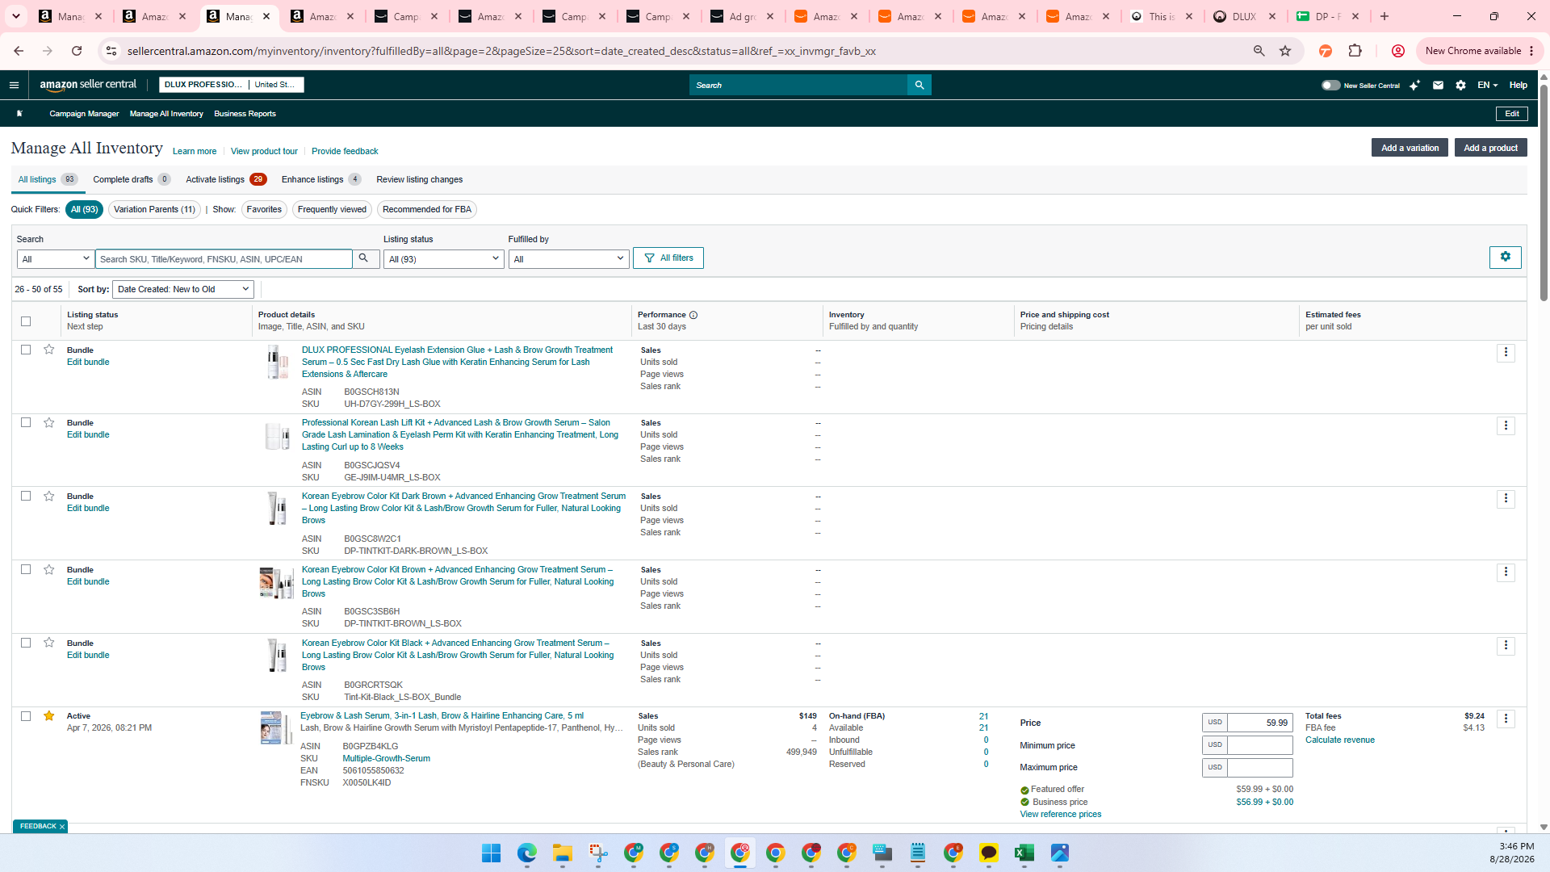The image size is (1550, 872).
Task: Click the Calculate revenue link
Action: pos(1339,740)
